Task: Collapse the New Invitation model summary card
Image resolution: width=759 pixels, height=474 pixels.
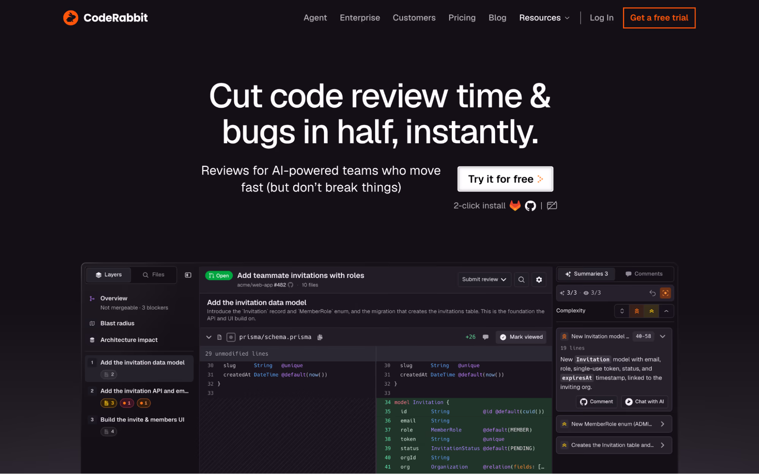Action: click(663, 336)
